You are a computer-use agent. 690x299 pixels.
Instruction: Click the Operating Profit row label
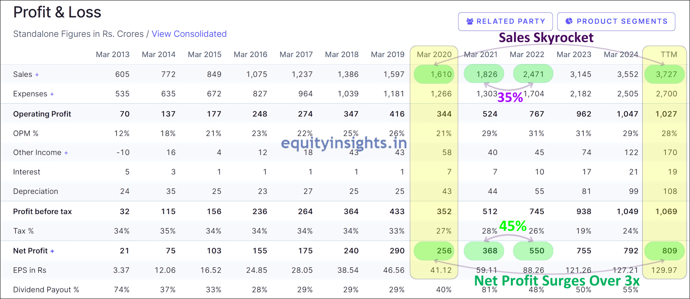[x=42, y=114]
